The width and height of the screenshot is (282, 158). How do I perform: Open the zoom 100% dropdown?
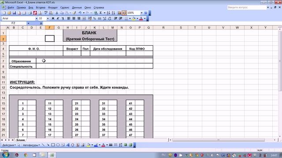(141, 13)
